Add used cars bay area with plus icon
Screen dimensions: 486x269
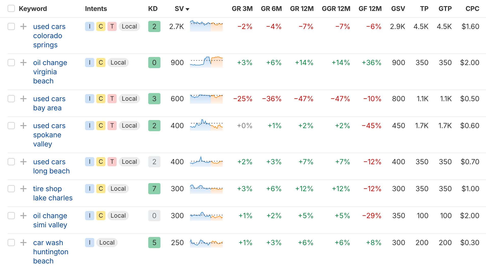[x=23, y=99]
